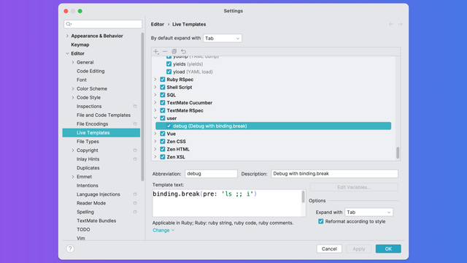This screenshot has width=467, height=263.
Task: Expand the Ruby RSpec template group
Action: (x=155, y=80)
